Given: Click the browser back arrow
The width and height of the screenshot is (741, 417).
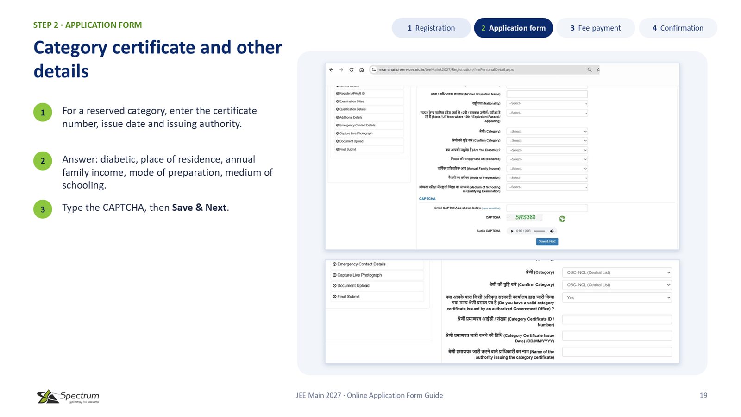Looking at the screenshot, I should (x=331, y=70).
